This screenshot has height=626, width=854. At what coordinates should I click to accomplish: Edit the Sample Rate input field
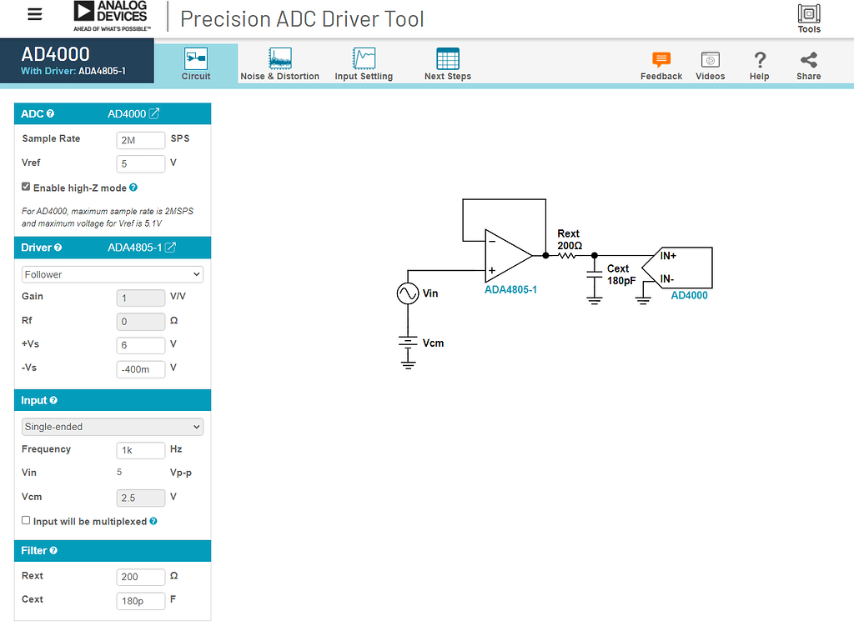point(140,140)
